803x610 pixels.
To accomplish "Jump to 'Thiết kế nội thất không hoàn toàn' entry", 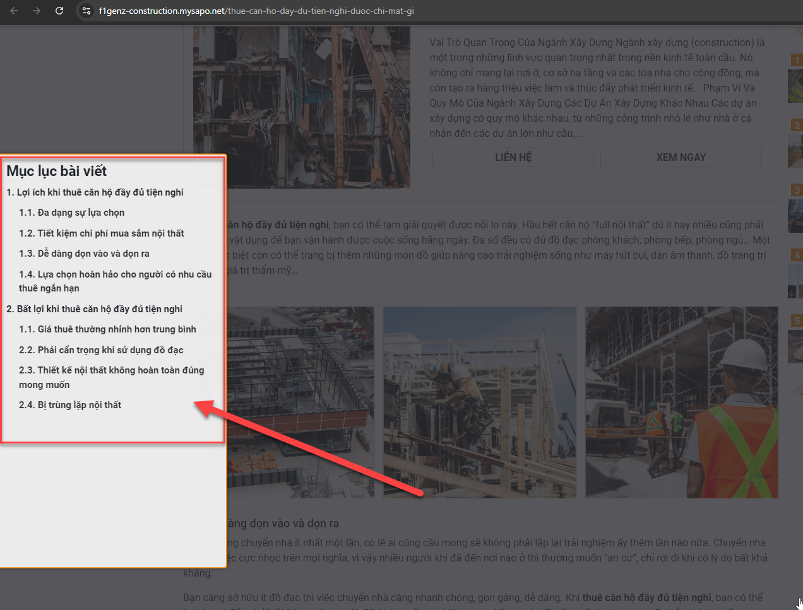I will [111, 377].
